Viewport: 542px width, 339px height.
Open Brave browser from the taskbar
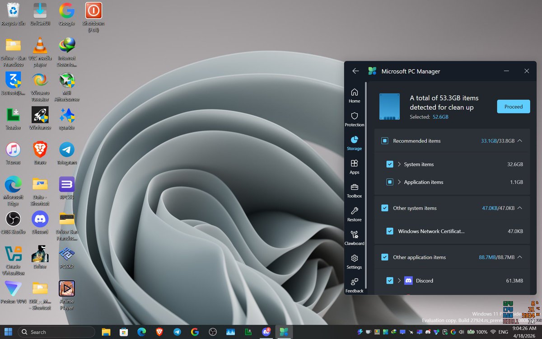click(x=159, y=332)
